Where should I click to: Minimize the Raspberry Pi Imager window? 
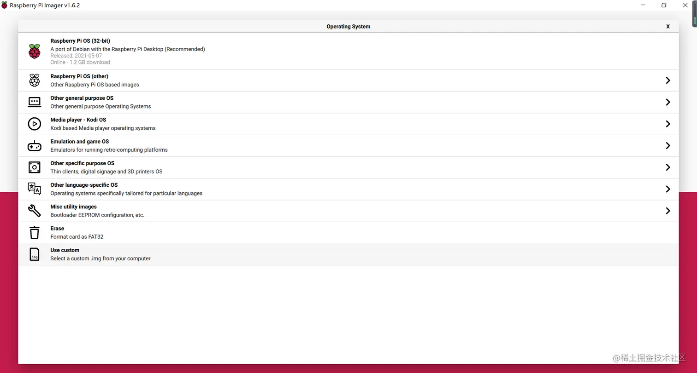point(643,6)
